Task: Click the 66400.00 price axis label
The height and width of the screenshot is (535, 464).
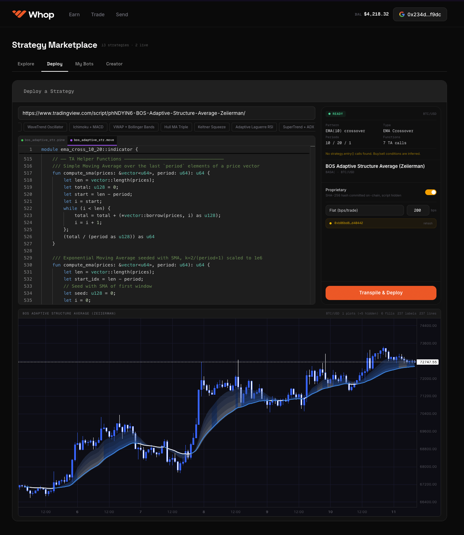Action: 428,502
